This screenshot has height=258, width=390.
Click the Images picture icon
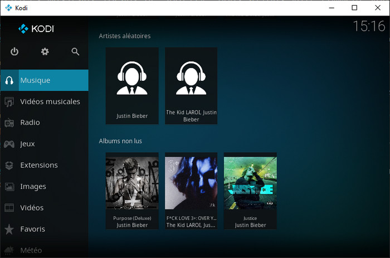pos(9,187)
